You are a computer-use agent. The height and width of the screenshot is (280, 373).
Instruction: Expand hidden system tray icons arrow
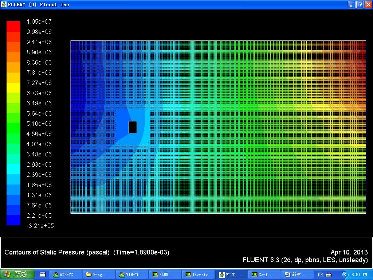point(345,275)
